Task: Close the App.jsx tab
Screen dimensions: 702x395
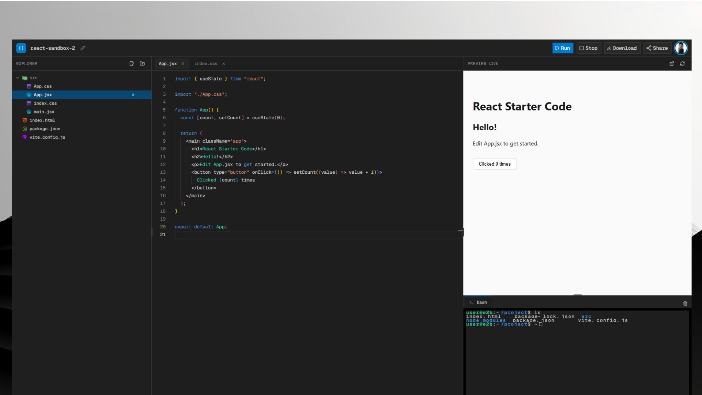Action: click(x=183, y=64)
